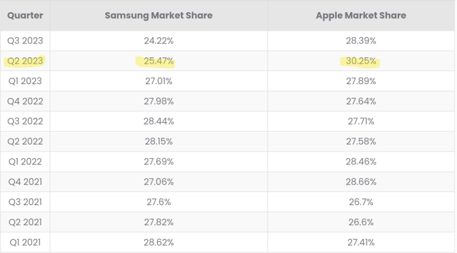Click the Samsung 27.98% cell
The image size is (457, 253).
click(158, 101)
